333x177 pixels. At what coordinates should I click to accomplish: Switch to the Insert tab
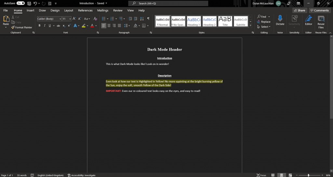click(30, 10)
